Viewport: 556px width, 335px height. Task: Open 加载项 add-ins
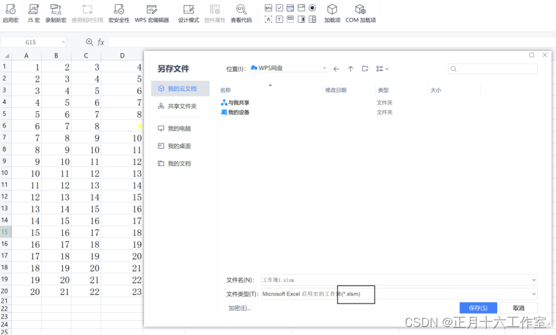click(332, 13)
